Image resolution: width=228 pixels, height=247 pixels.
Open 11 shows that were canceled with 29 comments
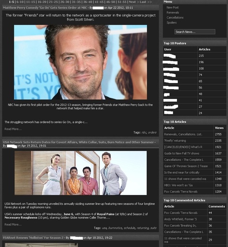pos(183,240)
